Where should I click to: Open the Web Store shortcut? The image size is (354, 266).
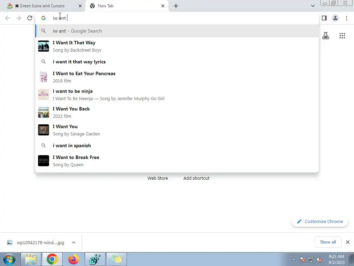coord(158,178)
